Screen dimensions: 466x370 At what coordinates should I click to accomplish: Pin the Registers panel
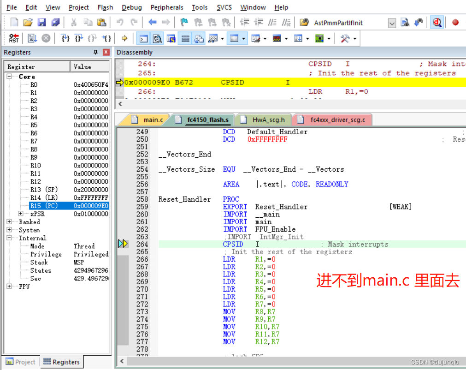pyautogui.click(x=95, y=52)
